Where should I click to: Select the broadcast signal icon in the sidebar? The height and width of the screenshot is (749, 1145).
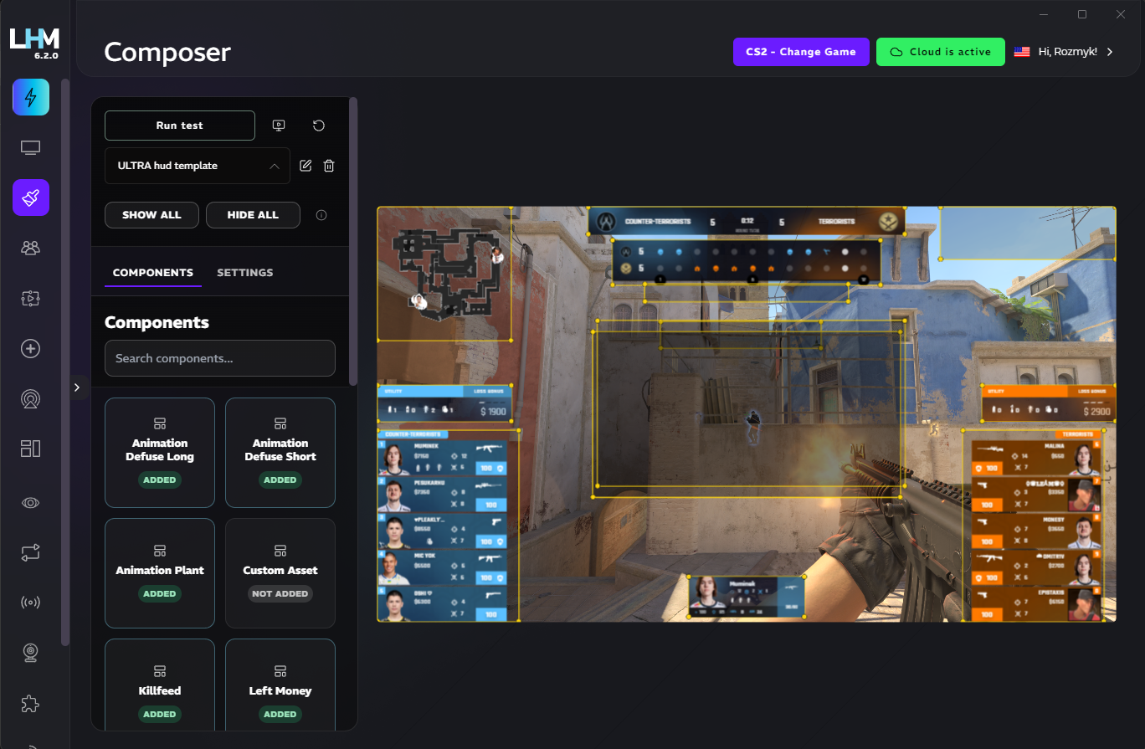click(30, 602)
